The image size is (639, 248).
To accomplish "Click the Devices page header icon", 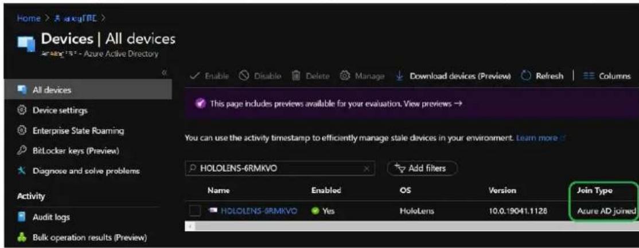I will click(26, 43).
